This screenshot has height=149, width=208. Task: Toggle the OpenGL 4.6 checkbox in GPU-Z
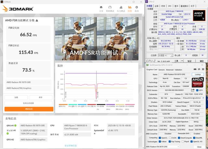point(191,142)
